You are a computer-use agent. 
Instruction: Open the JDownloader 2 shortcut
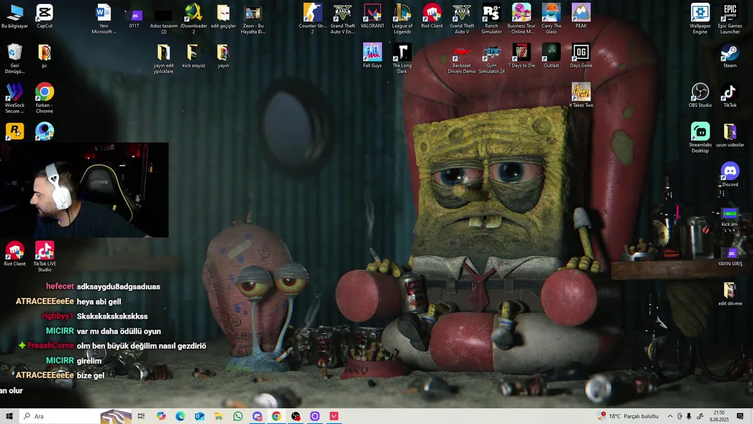(x=194, y=19)
